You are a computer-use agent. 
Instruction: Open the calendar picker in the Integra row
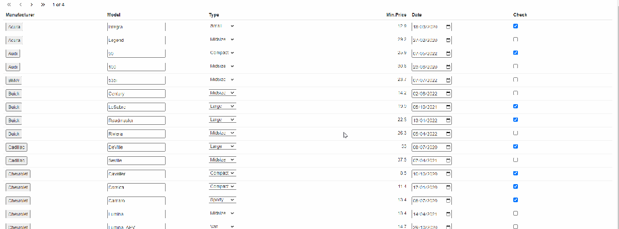[x=448, y=26]
